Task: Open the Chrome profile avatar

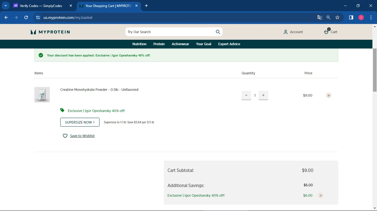Action: (x=361, y=18)
